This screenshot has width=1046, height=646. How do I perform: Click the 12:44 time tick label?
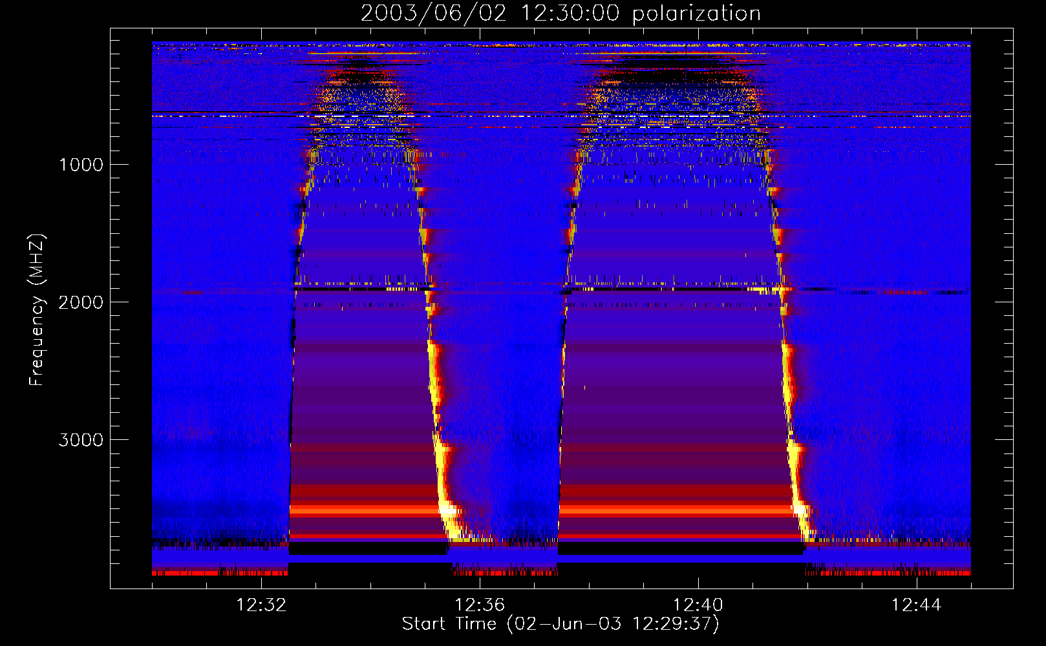click(917, 605)
